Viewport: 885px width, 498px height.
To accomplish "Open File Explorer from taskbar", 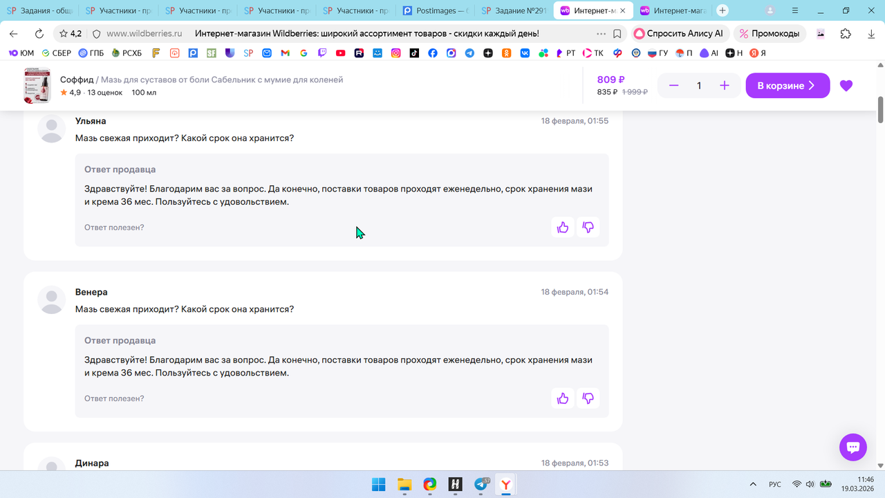I will pyautogui.click(x=404, y=484).
